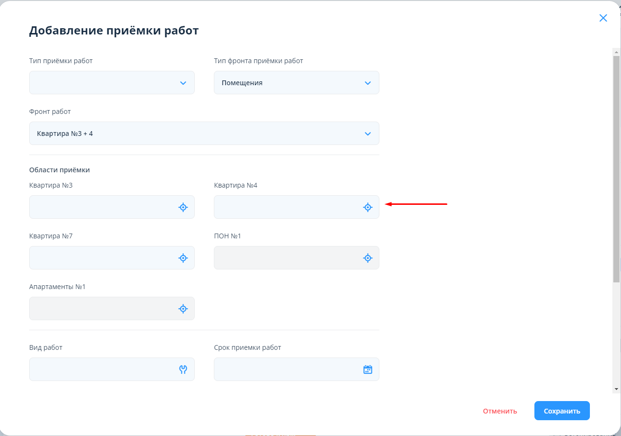621x436 pixels.
Task: Expand Тип приёмки работ dropdown
Action: click(x=183, y=83)
